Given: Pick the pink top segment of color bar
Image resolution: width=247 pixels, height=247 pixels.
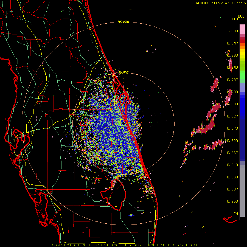Looking at the screenshot, I should point(242,29).
